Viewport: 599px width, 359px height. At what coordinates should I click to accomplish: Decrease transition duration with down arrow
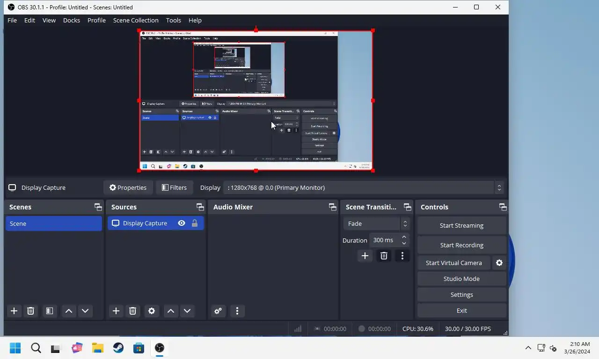pos(404,243)
